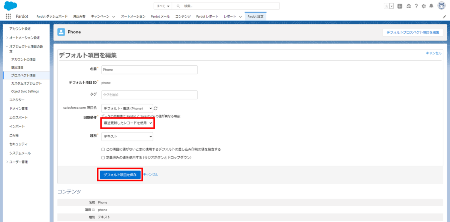Open カスタムオブジェクト in the sidebar
The width and height of the screenshot is (450, 222).
pos(27,83)
